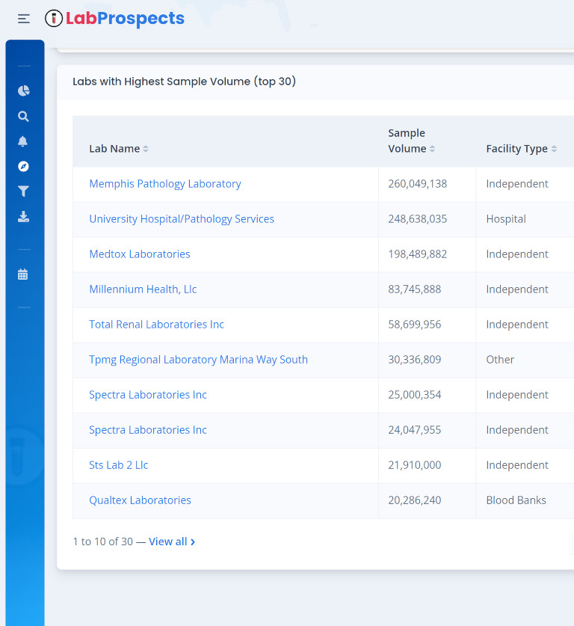The width and height of the screenshot is (574, 626).
Task: Open University Hospital/Pathology Services link
Action: click(182, 219)
